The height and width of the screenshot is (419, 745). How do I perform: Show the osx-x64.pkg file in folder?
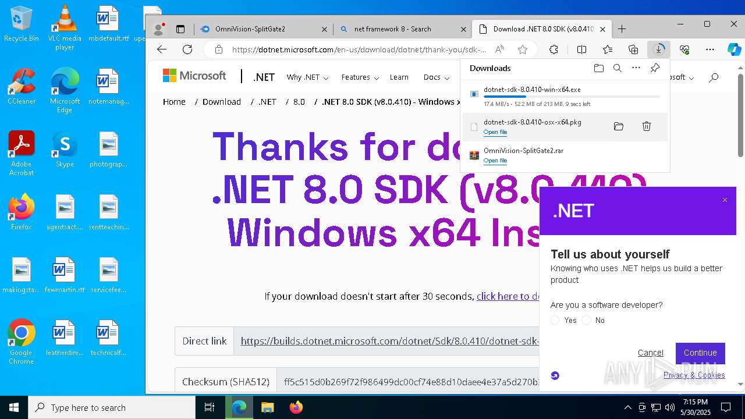(619, 126)
